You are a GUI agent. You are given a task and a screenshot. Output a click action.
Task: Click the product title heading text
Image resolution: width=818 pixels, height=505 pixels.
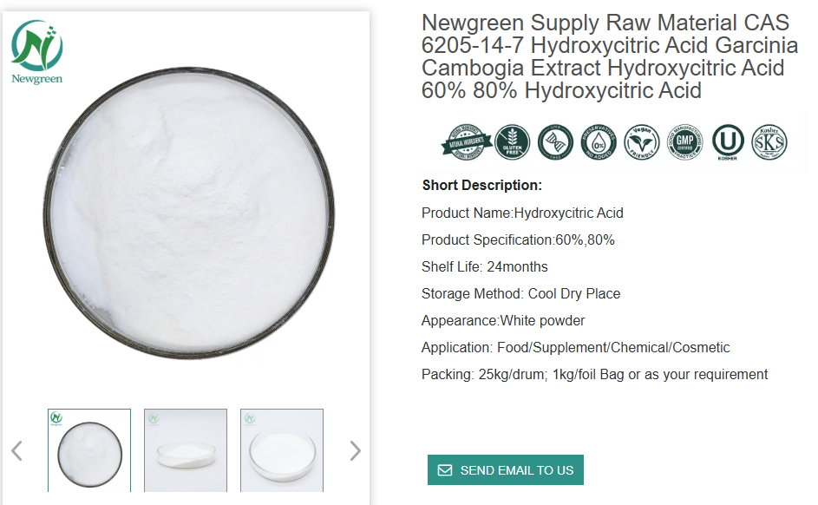click(x=609, y=56)
